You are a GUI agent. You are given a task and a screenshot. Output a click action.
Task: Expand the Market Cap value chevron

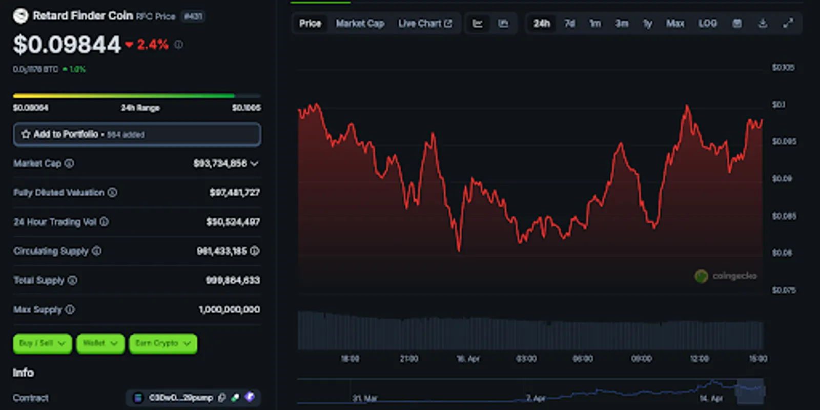point(255,163)
